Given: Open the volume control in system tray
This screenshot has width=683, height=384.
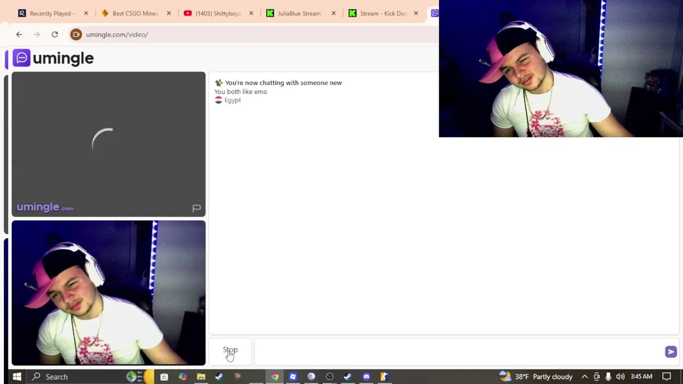Looking at the screenshot, I should (620, 377).
